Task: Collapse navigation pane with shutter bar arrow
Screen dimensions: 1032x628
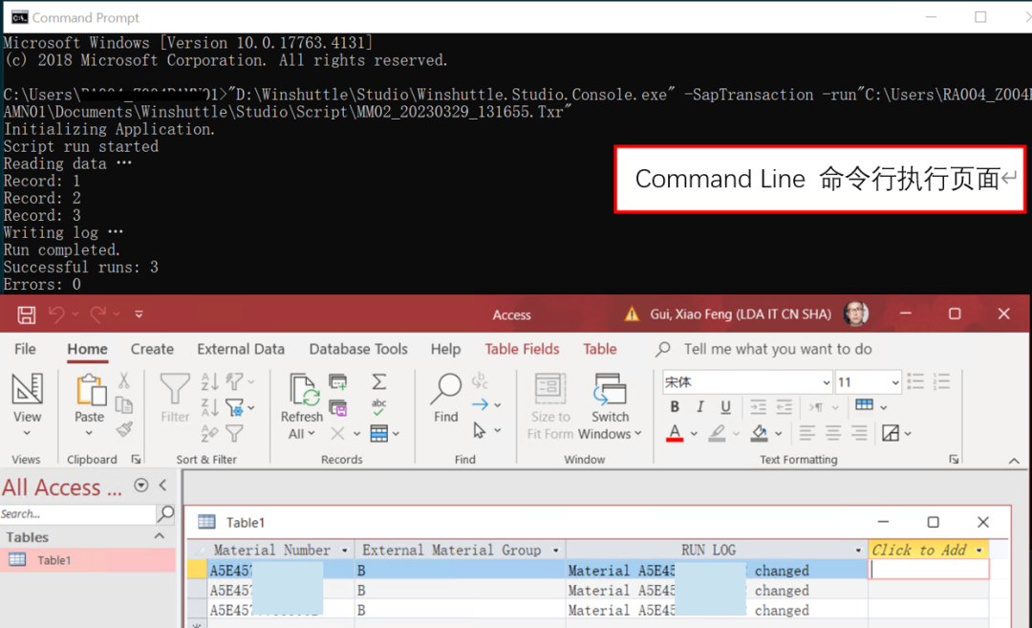Action: [x=162, y=486]
